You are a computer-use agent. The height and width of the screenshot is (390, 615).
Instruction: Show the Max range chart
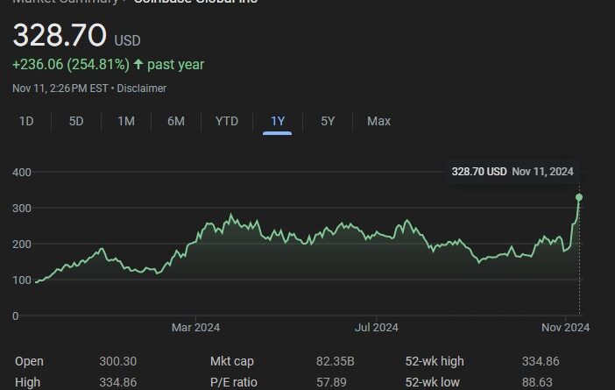378,121
